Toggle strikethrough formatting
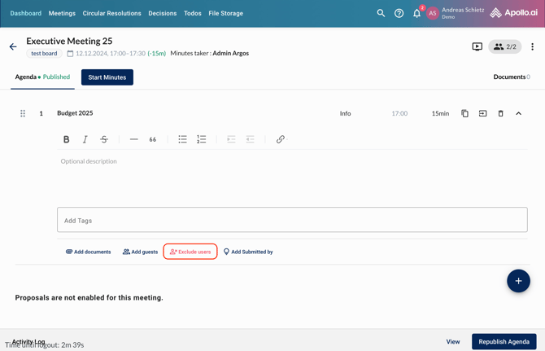The height and width of the screenshot is (351, 545). click(104, 139)
